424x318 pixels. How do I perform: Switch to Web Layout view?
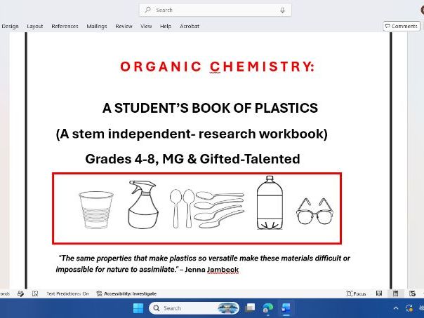412,293
